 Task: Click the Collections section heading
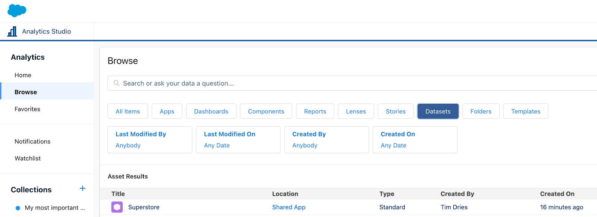point(31,189)
